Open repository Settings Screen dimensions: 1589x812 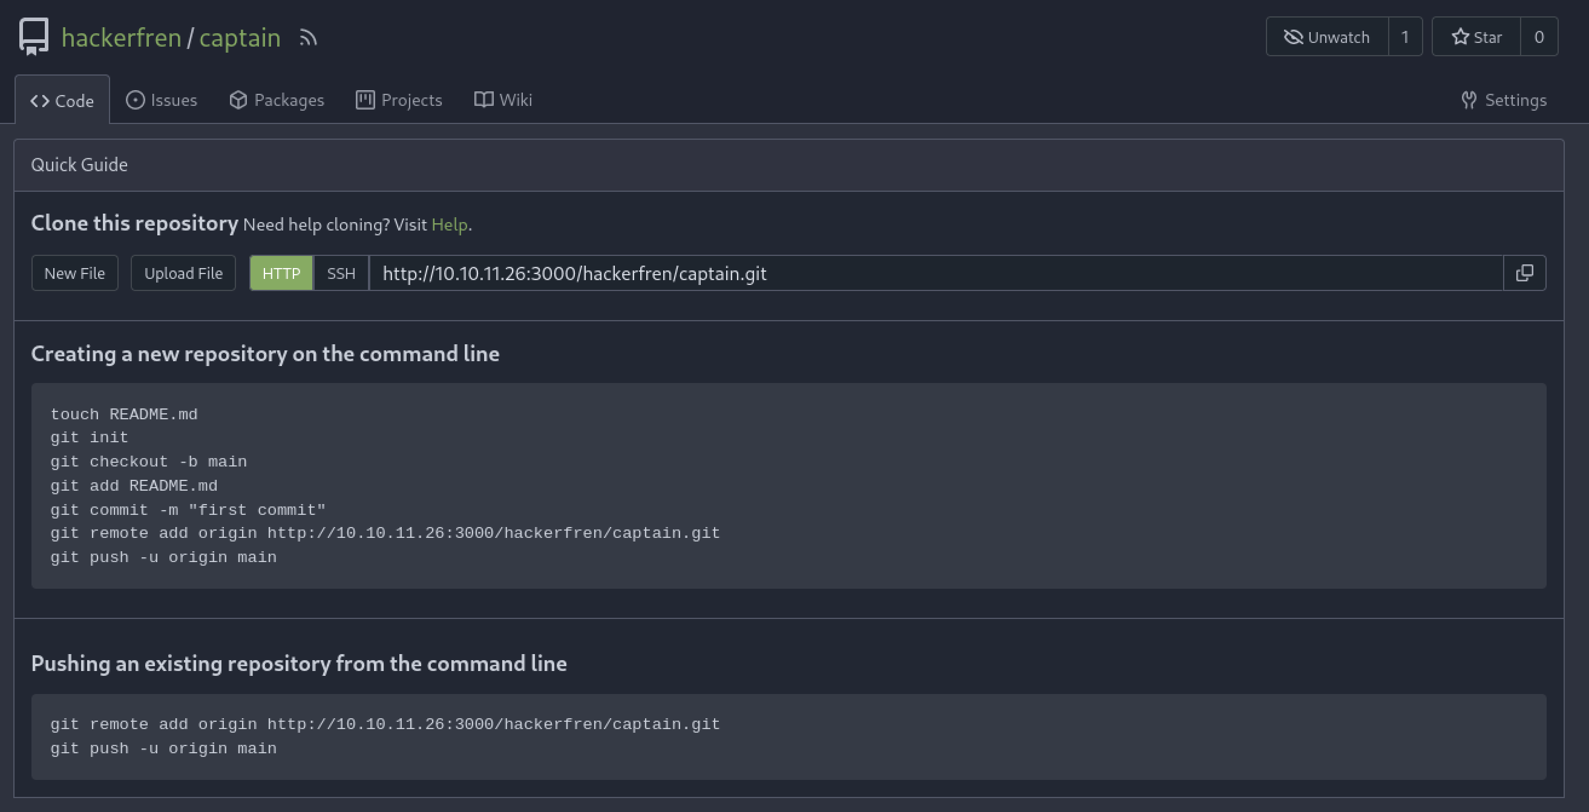click(x=1504, y=100)
